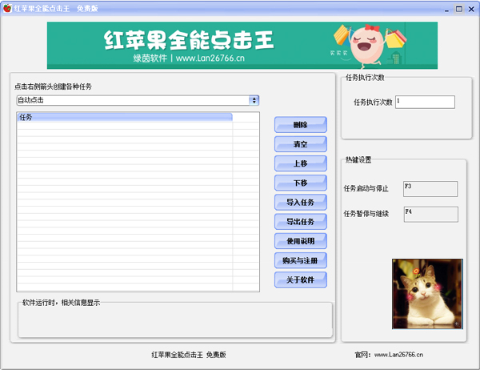Image resolution: width=480 pixels, height=370 pixels.
Task: Click the 清空 button
Action: pos(301,144)
